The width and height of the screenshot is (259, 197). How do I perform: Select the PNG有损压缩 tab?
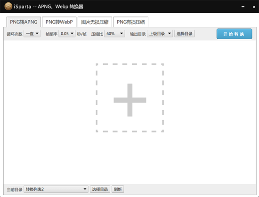coord(130,22)
